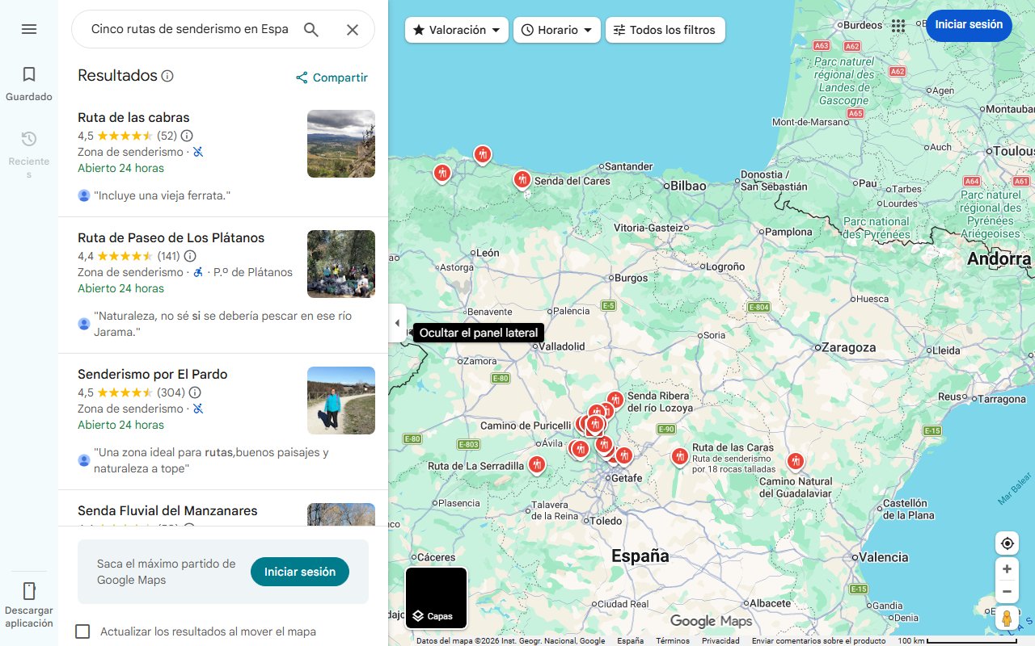Open the Privacidad footer link

(721, 640)
